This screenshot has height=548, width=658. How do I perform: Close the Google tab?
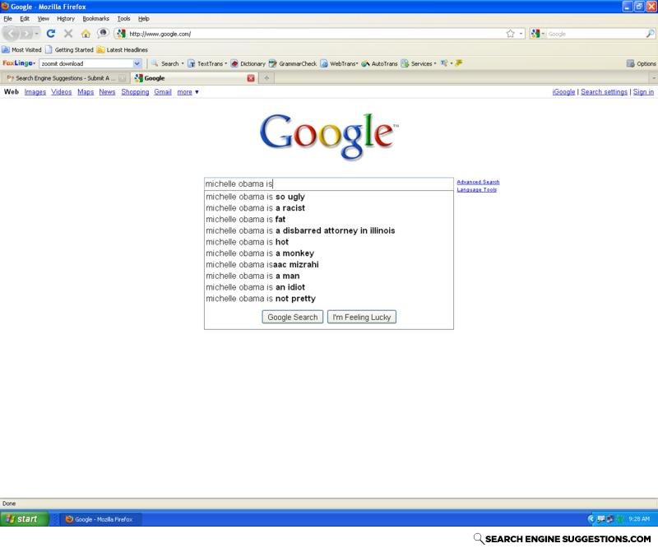click(251, 78)
